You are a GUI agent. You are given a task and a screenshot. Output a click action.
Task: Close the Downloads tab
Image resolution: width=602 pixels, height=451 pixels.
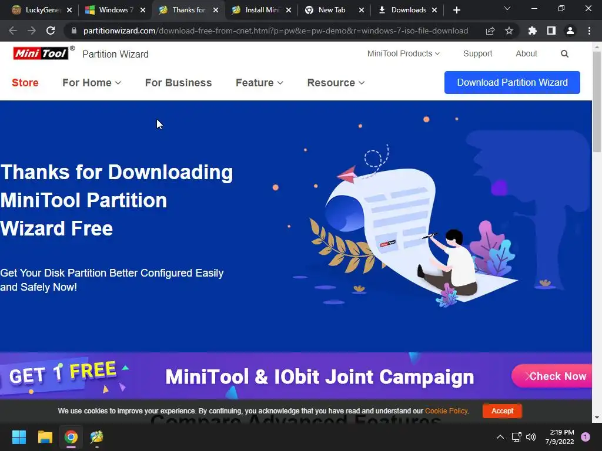pyautogui.click(x=434, y=10)
